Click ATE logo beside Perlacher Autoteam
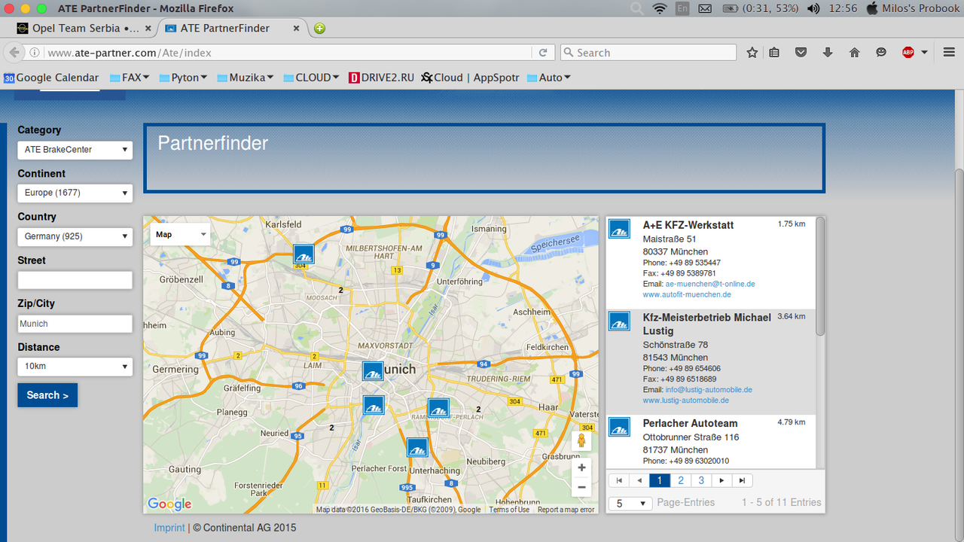This screenshot has height=542, width=964. [619, 427]
